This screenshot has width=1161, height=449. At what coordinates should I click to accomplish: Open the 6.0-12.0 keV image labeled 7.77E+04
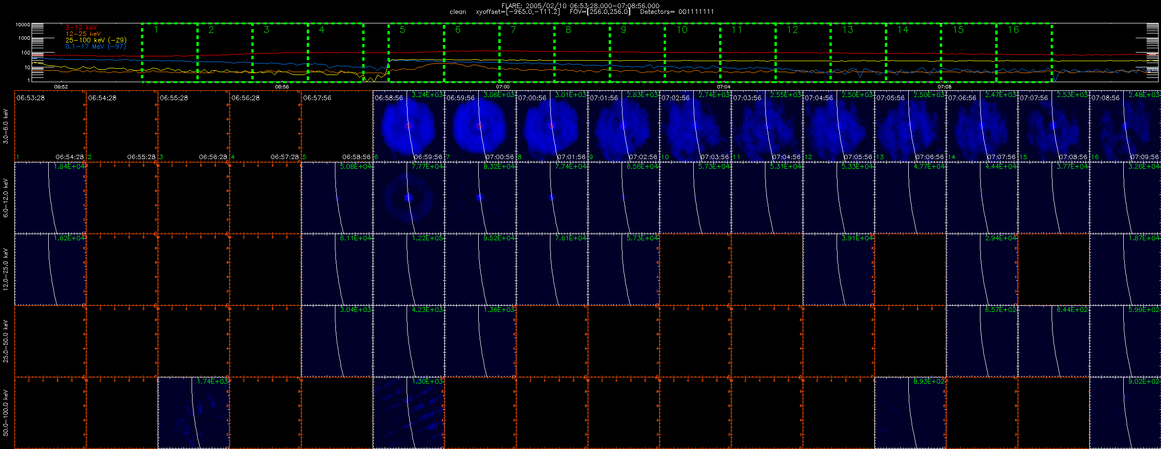[x=408, y=198]
